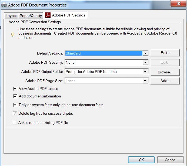This screenshot has height=166, width=187.
Task: Click the Adobe PDF Security label
Action: coord(46,62)
